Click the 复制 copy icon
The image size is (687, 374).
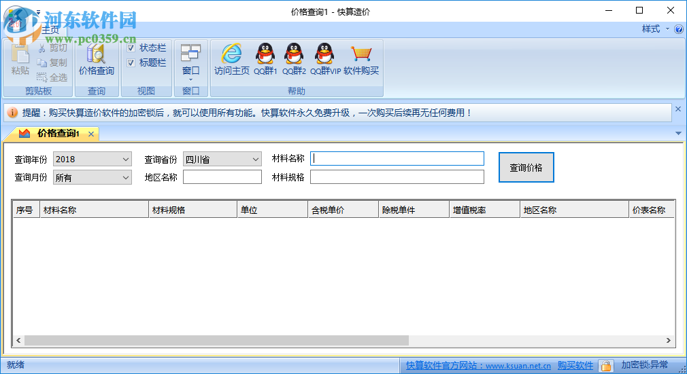click(42, 62)
